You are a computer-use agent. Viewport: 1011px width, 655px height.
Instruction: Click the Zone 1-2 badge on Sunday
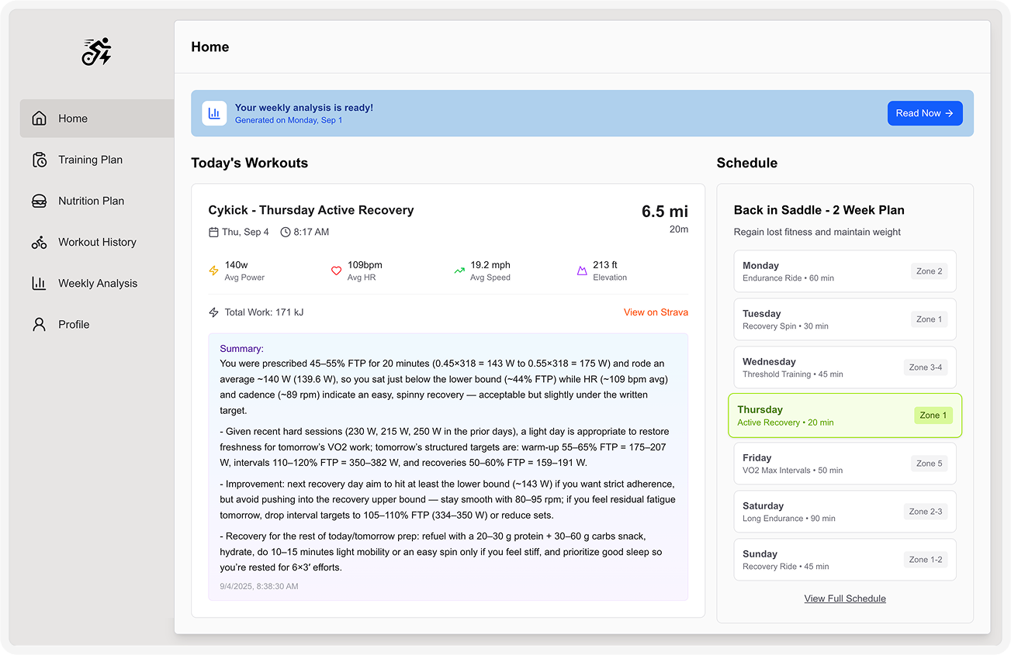point(926,560)
